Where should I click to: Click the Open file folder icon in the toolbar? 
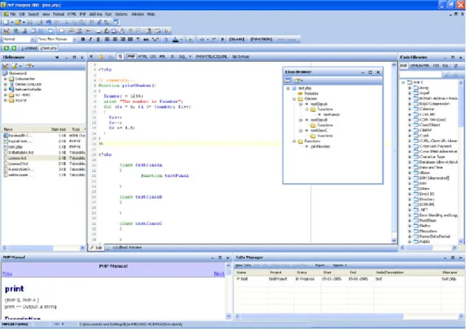(18, 22)
